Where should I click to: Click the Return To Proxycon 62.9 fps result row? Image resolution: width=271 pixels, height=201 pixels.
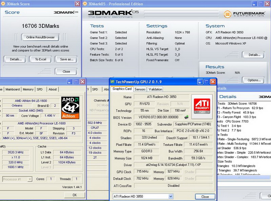point(240,108)
